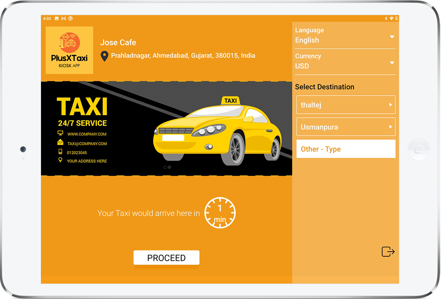Viewport: 441px width, 299px height.
Task: Click arrow on the thaltej row
Action: tap(391, 105)
